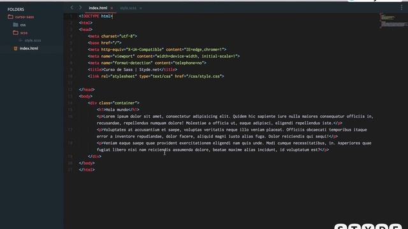Image resolution: width=408 pixels, height=229 pixels.
Task: Click the opening head tag
Action: click(x=85, y=29)
